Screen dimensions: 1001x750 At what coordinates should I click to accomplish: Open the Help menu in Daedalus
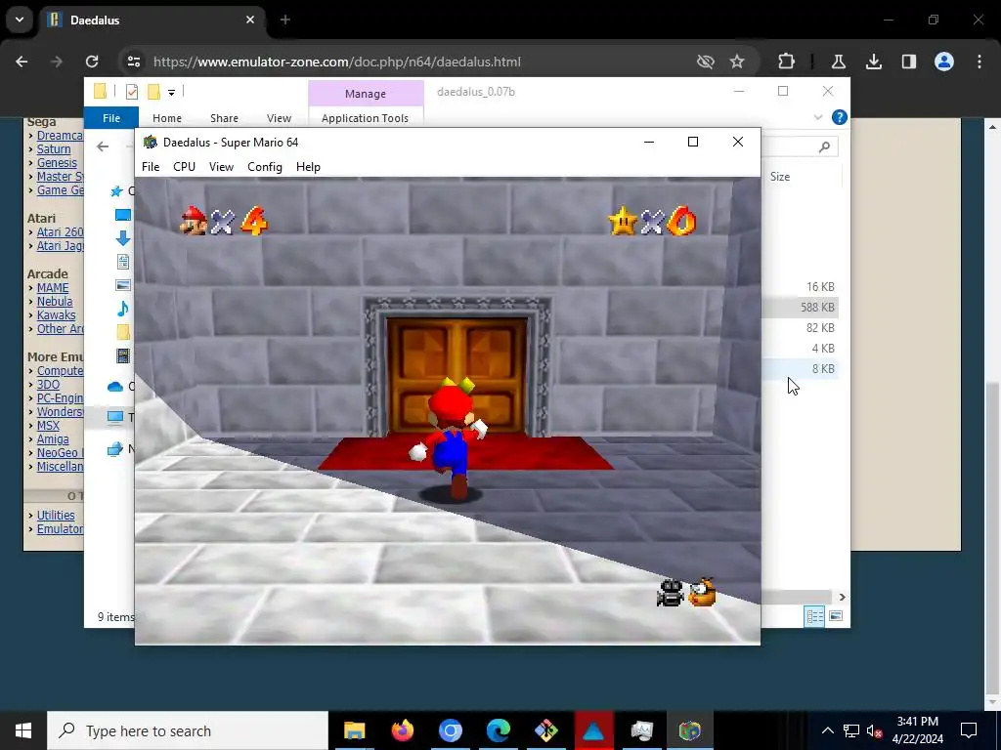click(308, 166)
